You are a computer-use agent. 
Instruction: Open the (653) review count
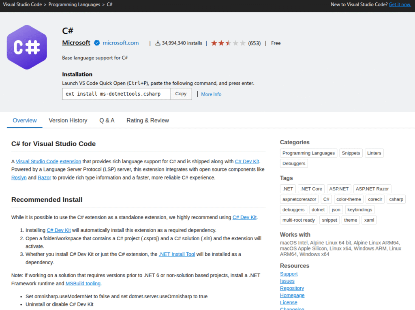(x=255, y=43)
